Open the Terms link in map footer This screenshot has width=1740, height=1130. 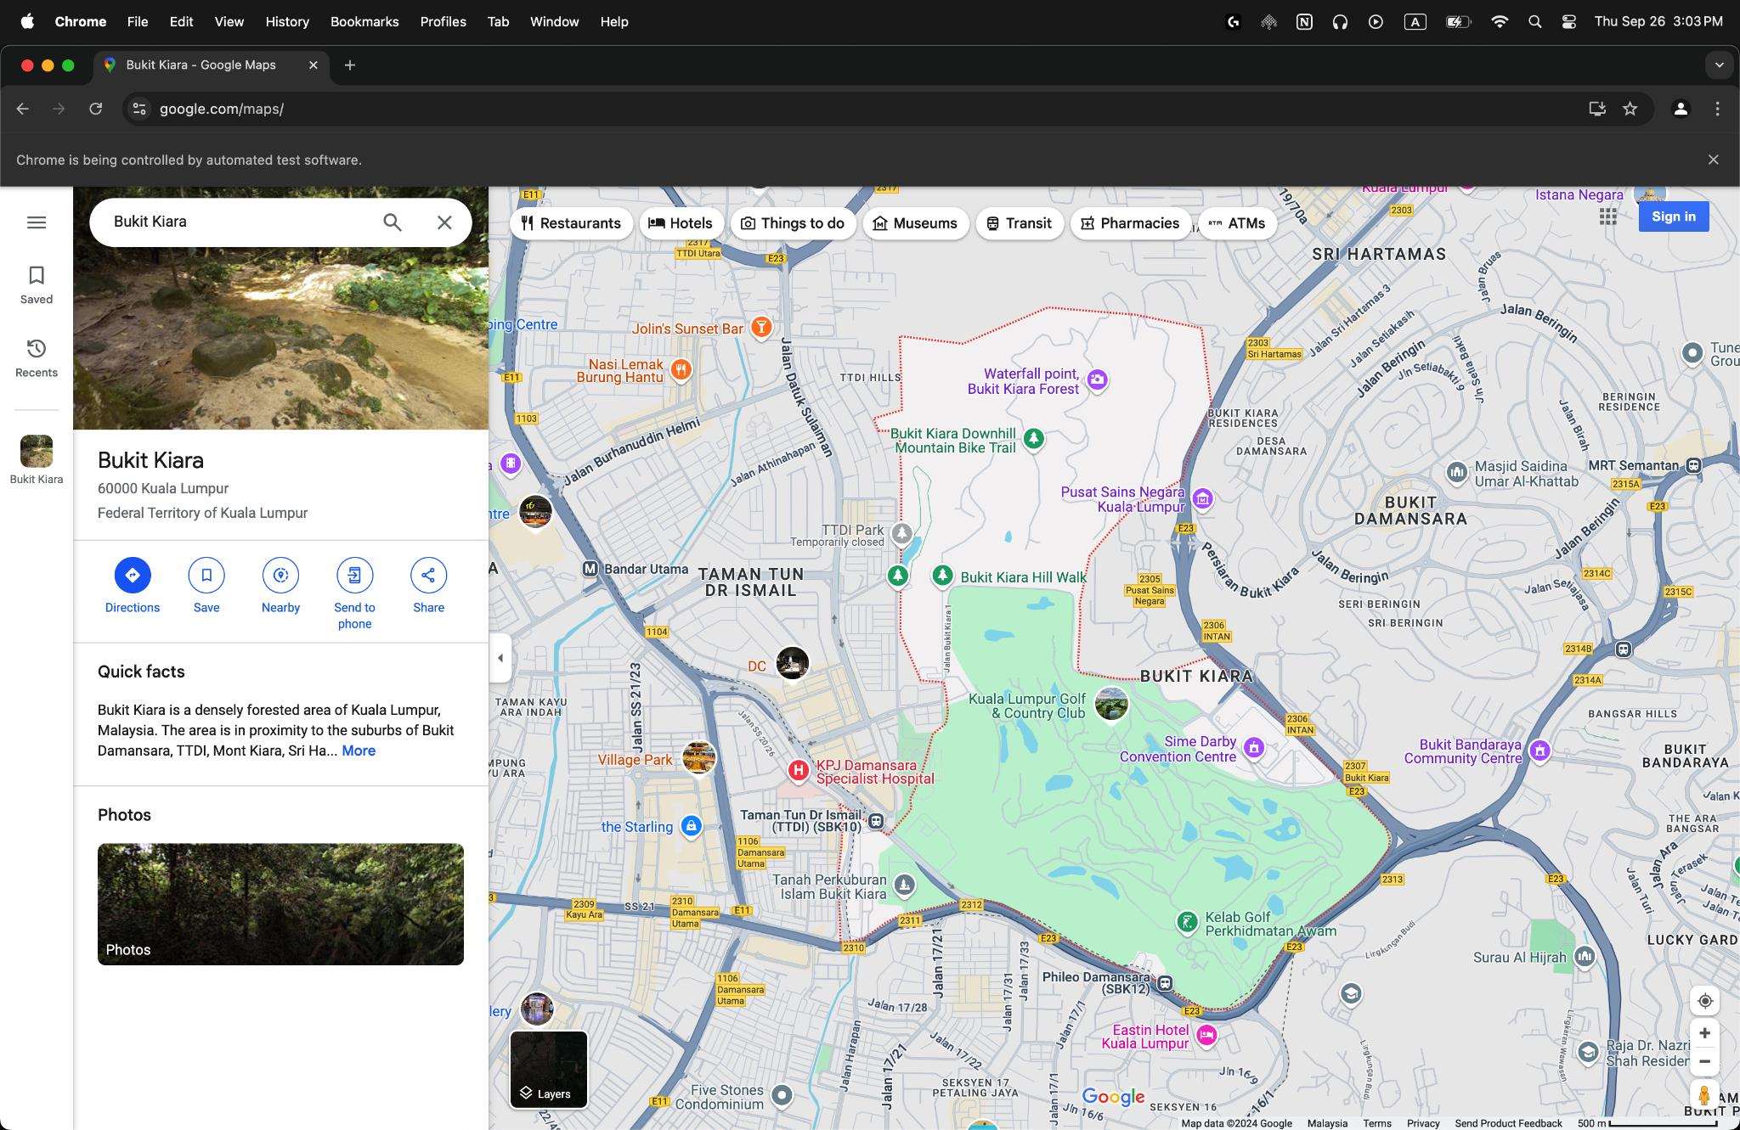[x=1377, y=1122]
